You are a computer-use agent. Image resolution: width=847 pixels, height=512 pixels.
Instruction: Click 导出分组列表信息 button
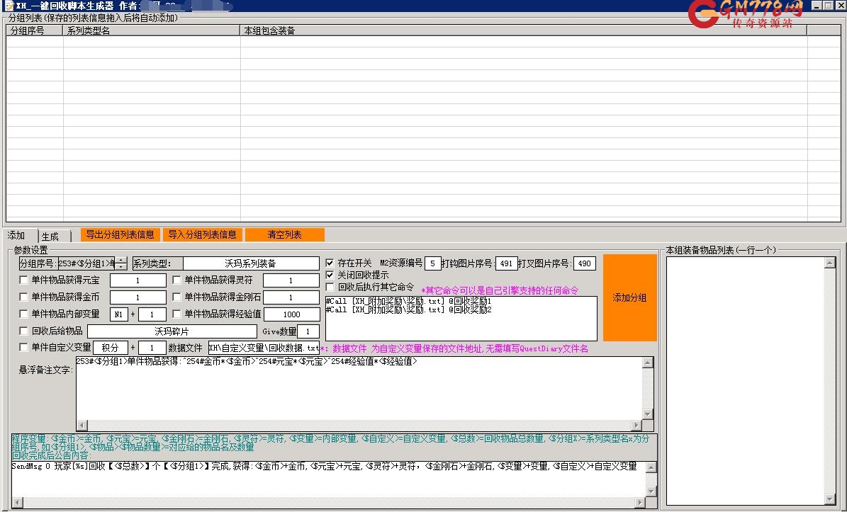(120, 235)
